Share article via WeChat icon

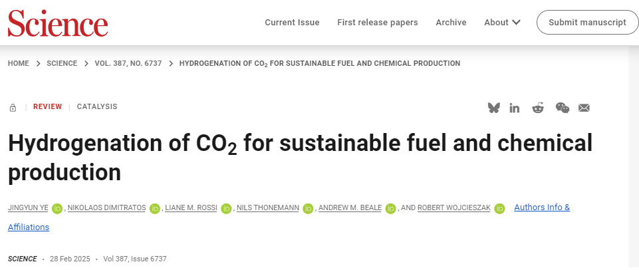tap(563, 108)
